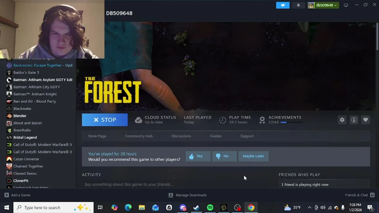Open Friends & Chat

pos(360,195)
